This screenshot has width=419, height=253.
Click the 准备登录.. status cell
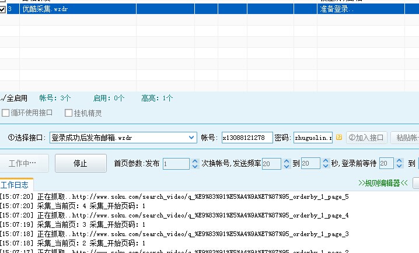point(361,9)
